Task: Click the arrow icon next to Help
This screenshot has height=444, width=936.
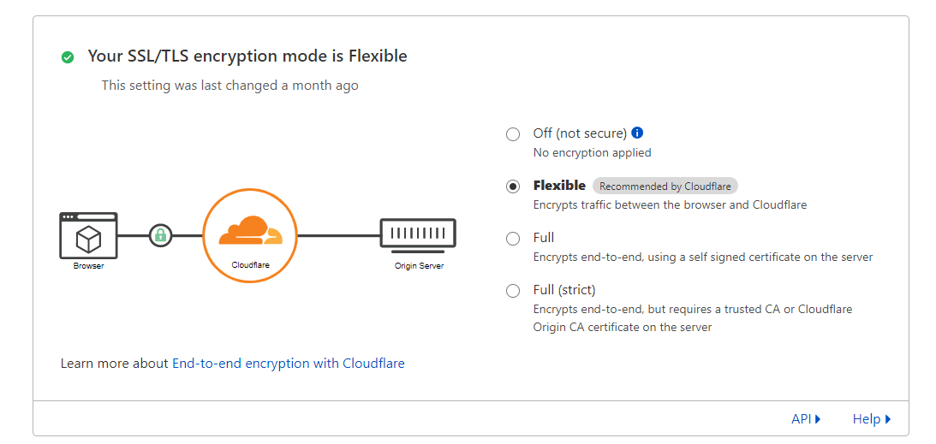Action: click(888, 419)
